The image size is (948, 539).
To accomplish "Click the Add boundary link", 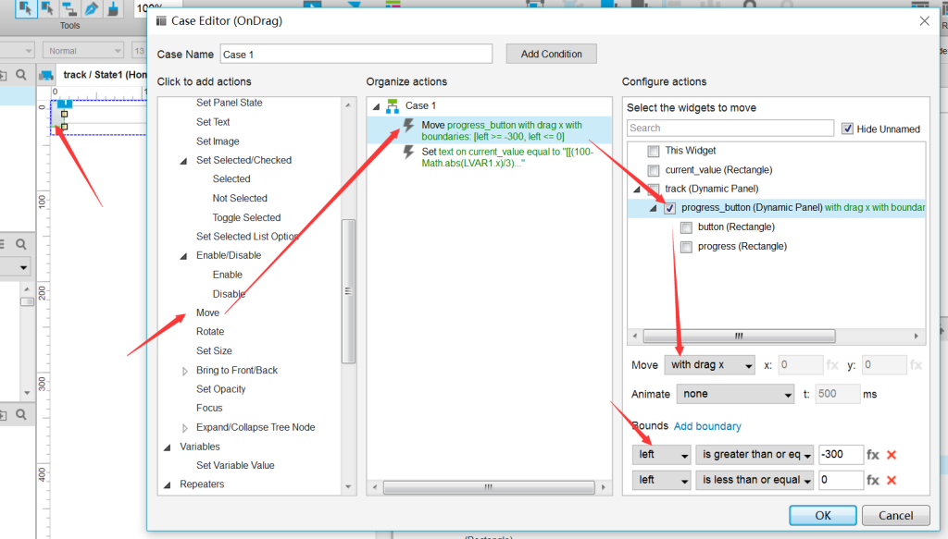I will (x=707, y=426).
